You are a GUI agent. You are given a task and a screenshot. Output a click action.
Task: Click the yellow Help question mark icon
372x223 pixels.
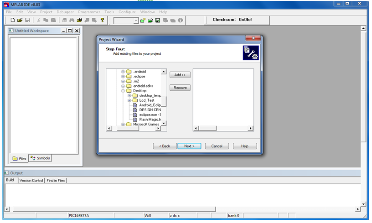[102, 20]
